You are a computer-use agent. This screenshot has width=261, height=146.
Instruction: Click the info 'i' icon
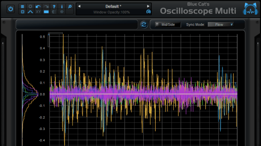62,6
